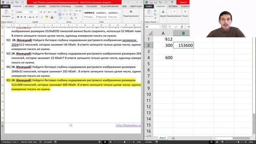Switch to Word РАЗМЕТКА СТРАНИЦЫ tab
This screenshot has height=144, width=256.
click(60, 6)
